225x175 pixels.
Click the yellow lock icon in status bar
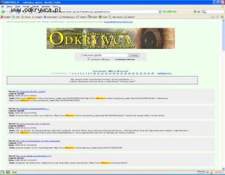pos(212,172)
